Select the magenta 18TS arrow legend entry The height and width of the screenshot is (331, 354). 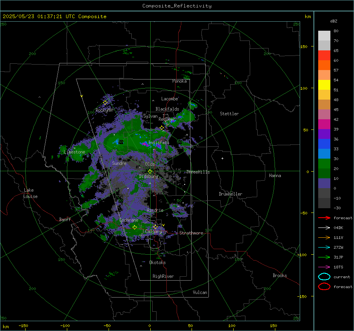pos(324,267)
